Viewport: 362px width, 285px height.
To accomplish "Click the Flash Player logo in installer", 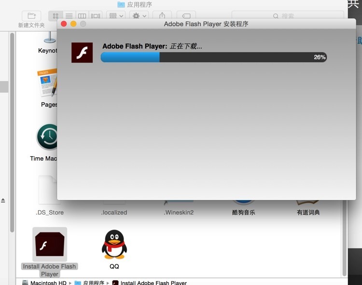I will [82, 53].
